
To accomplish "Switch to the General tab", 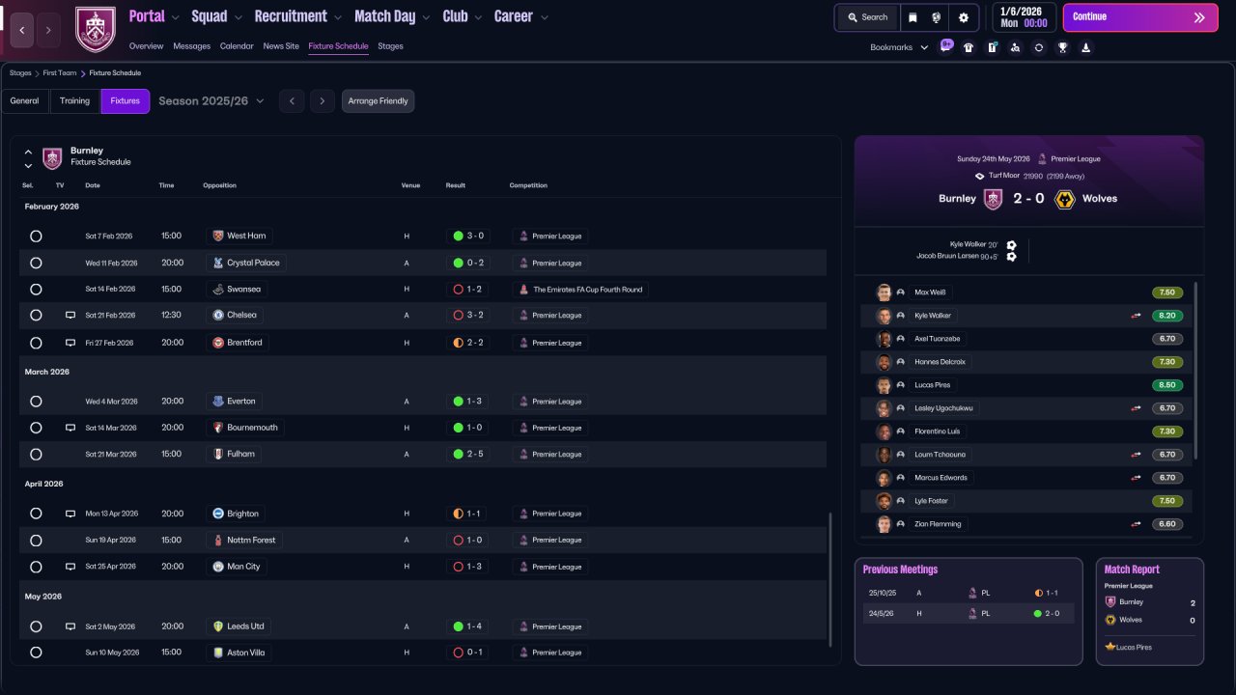I will (x=25, y=101).
